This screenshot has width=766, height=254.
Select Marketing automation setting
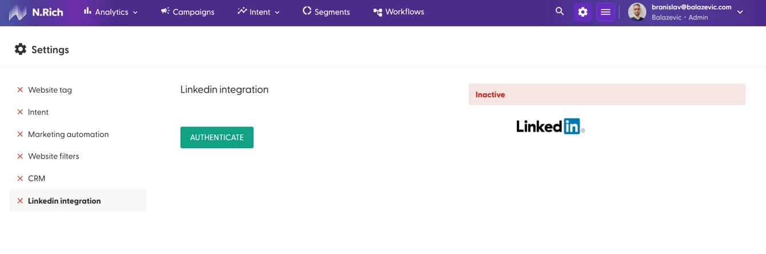[68, 134]
